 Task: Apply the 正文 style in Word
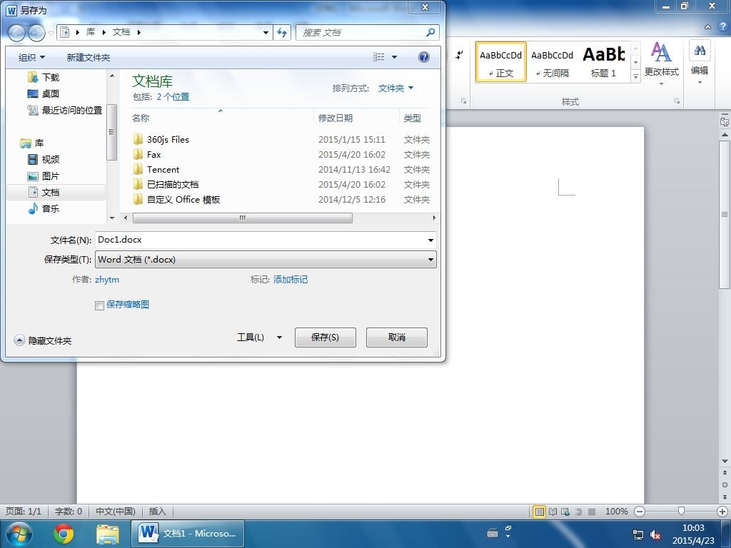[500, 62]
